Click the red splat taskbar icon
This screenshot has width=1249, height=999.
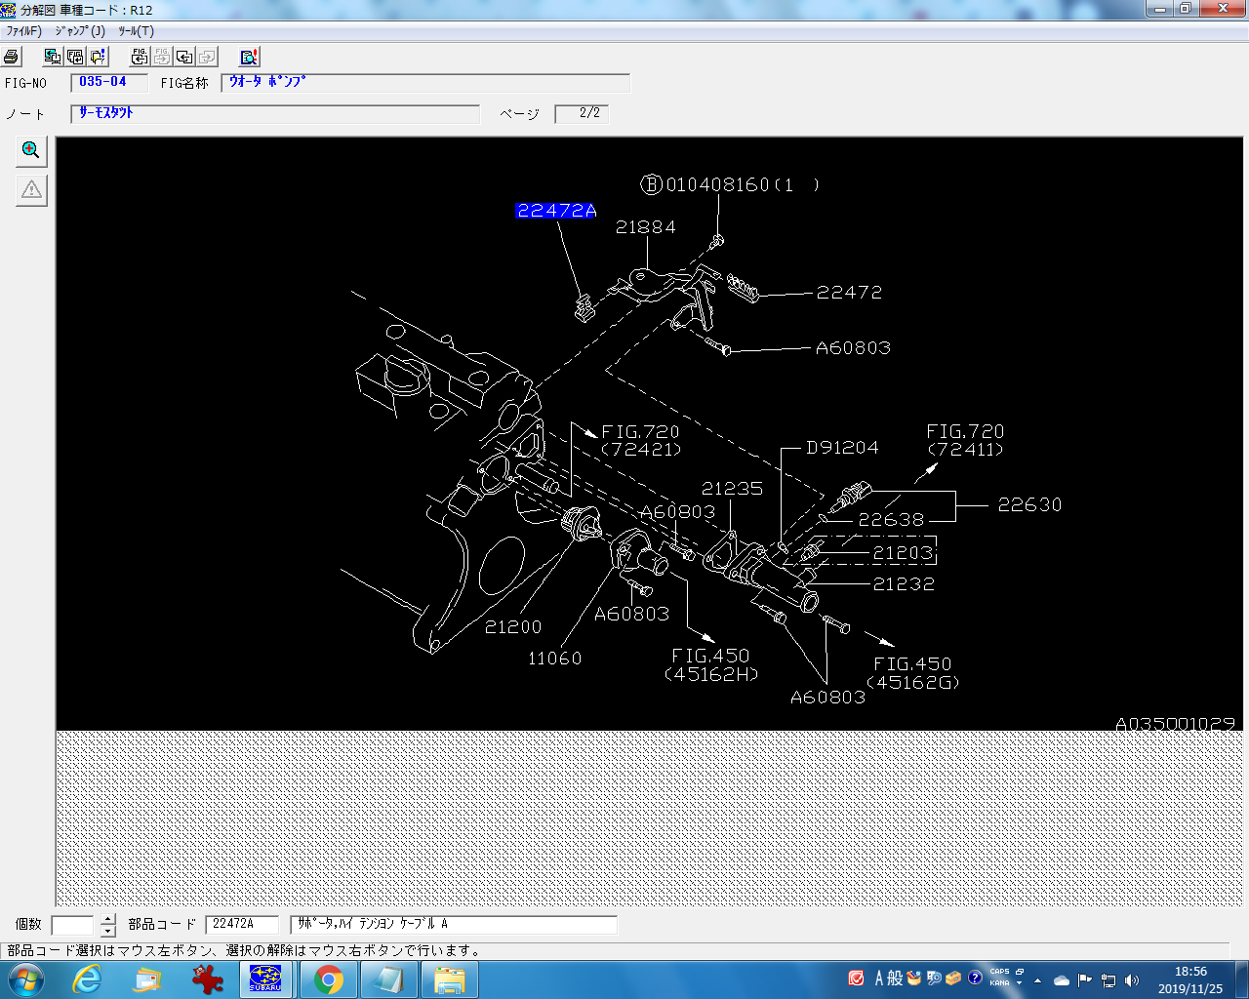pos(207,979)
